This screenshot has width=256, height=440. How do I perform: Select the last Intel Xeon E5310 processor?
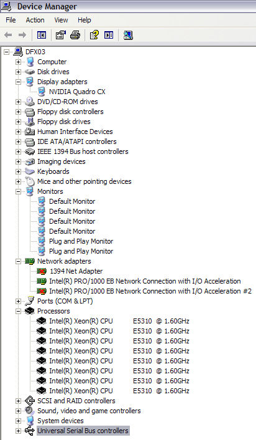(119, 391)
